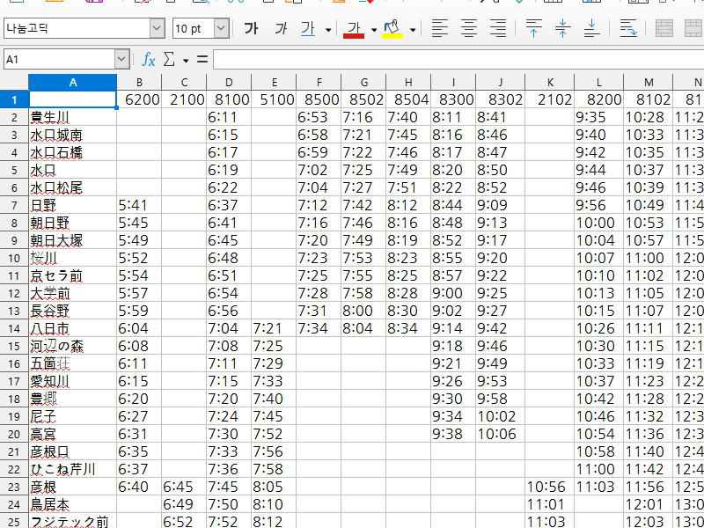Open the Function Wizard
Viewport: 704px width, 528px height.
(148, 59)
